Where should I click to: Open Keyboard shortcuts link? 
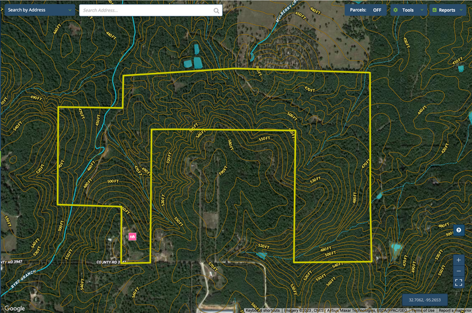pyautogui.click(x=262, y=310)
